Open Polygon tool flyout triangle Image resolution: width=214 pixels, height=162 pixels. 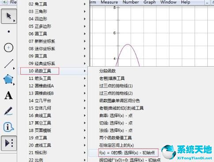14,84
